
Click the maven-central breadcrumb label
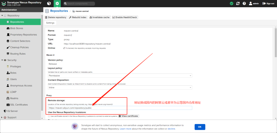pos(82,11)
